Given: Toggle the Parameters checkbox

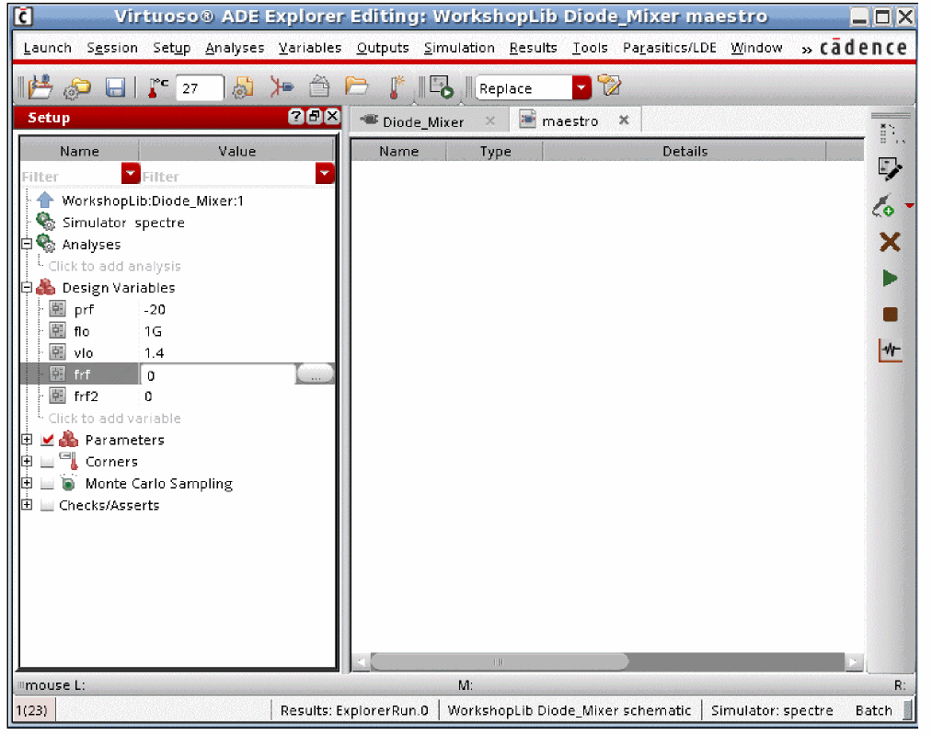Looking at the screenshot, I should [48, 440].
